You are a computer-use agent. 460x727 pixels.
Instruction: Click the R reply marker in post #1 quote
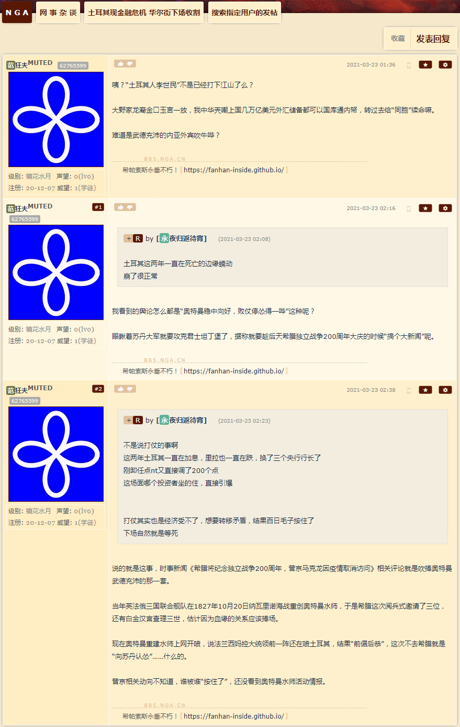[x=138, y=238]
